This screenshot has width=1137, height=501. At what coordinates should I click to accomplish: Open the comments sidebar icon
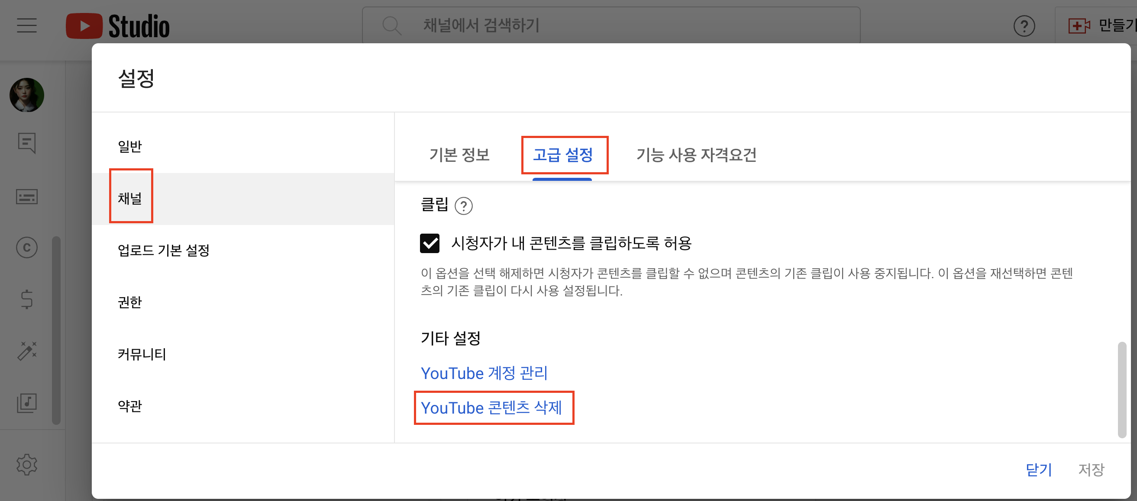[27, 143]
